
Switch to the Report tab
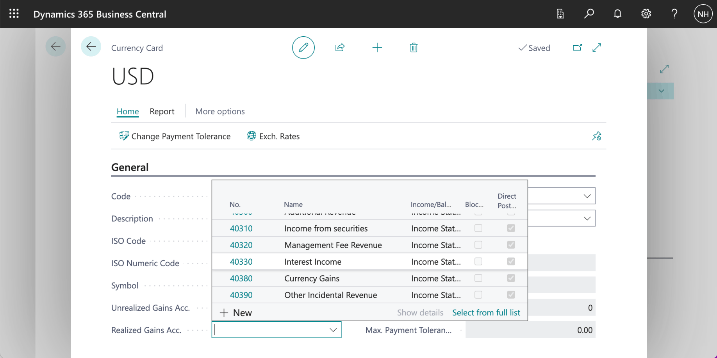tap(162, 111)
